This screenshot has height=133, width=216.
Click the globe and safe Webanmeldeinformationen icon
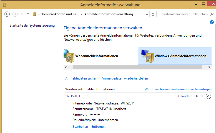(x=69, y=56)
